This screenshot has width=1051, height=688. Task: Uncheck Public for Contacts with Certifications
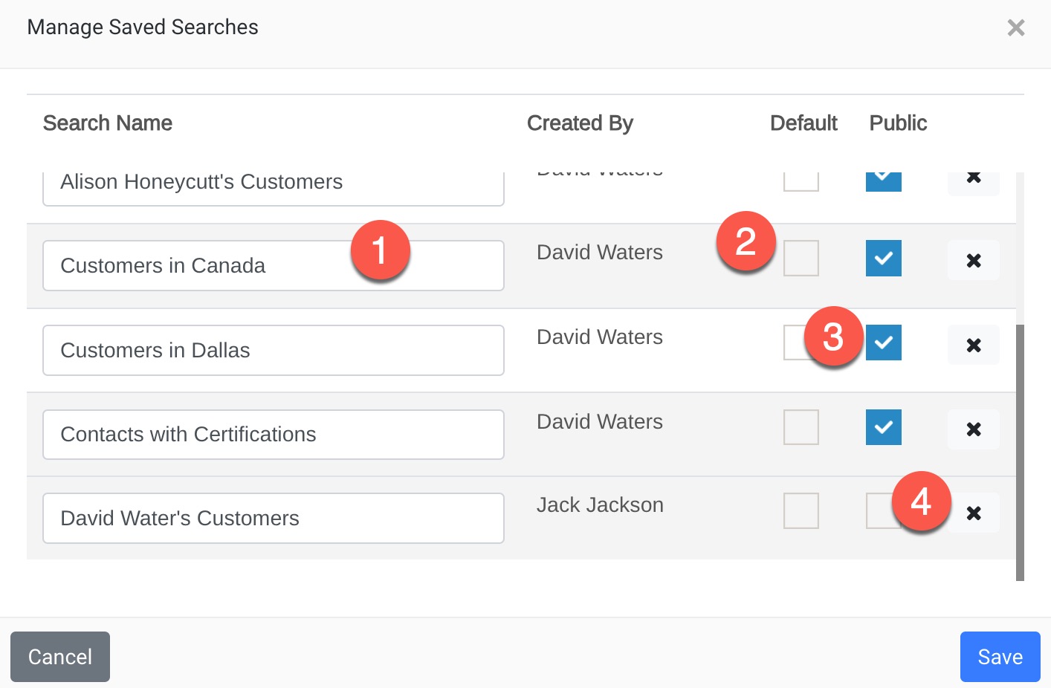tap(884, 427)
